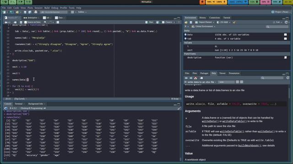This screenshot has width=293, height=164.
Task: Open the memory usage 255 MiB dropdown
Action: coord(223,22)
